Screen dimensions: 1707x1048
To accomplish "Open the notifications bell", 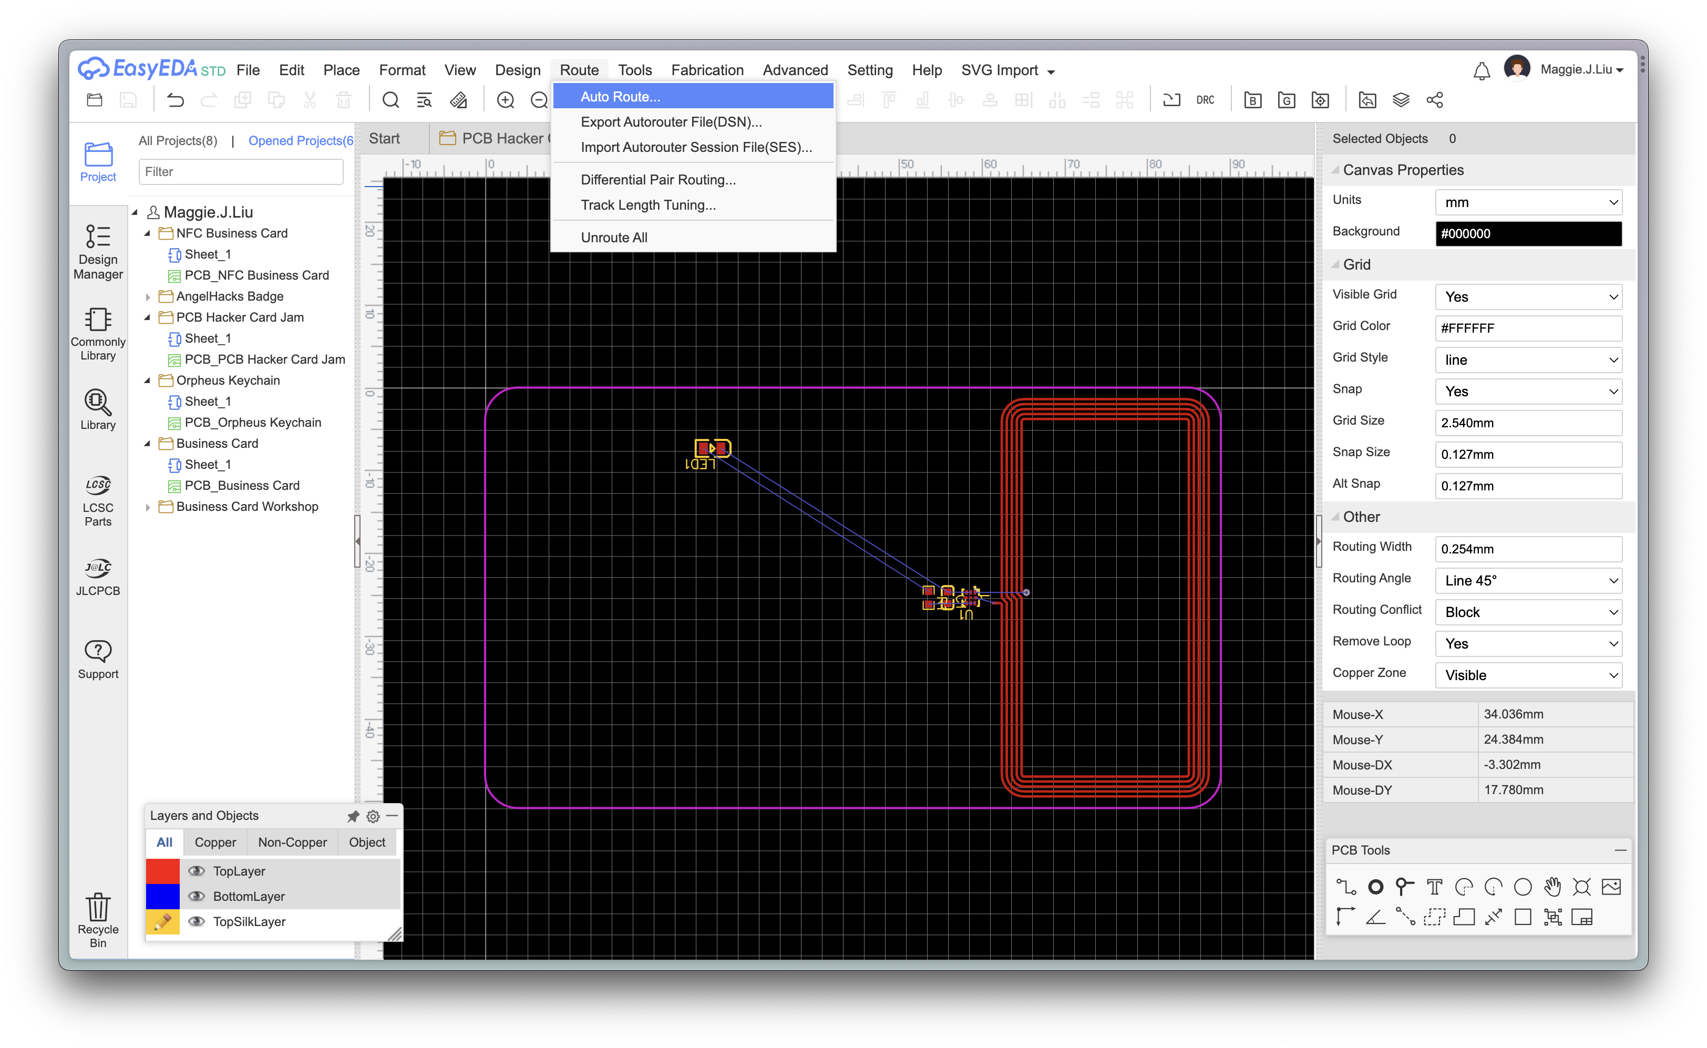I will pos(1481,71).
